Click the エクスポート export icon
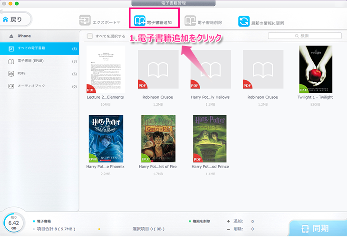Image resolution: width=347 pixels, height=242 pixels. click(85, 20)
